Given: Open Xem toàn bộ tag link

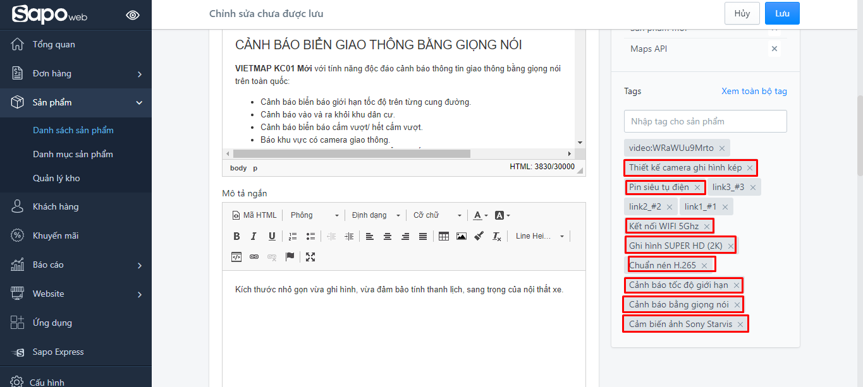Looking at the screenshot, I should pos(754,91).
